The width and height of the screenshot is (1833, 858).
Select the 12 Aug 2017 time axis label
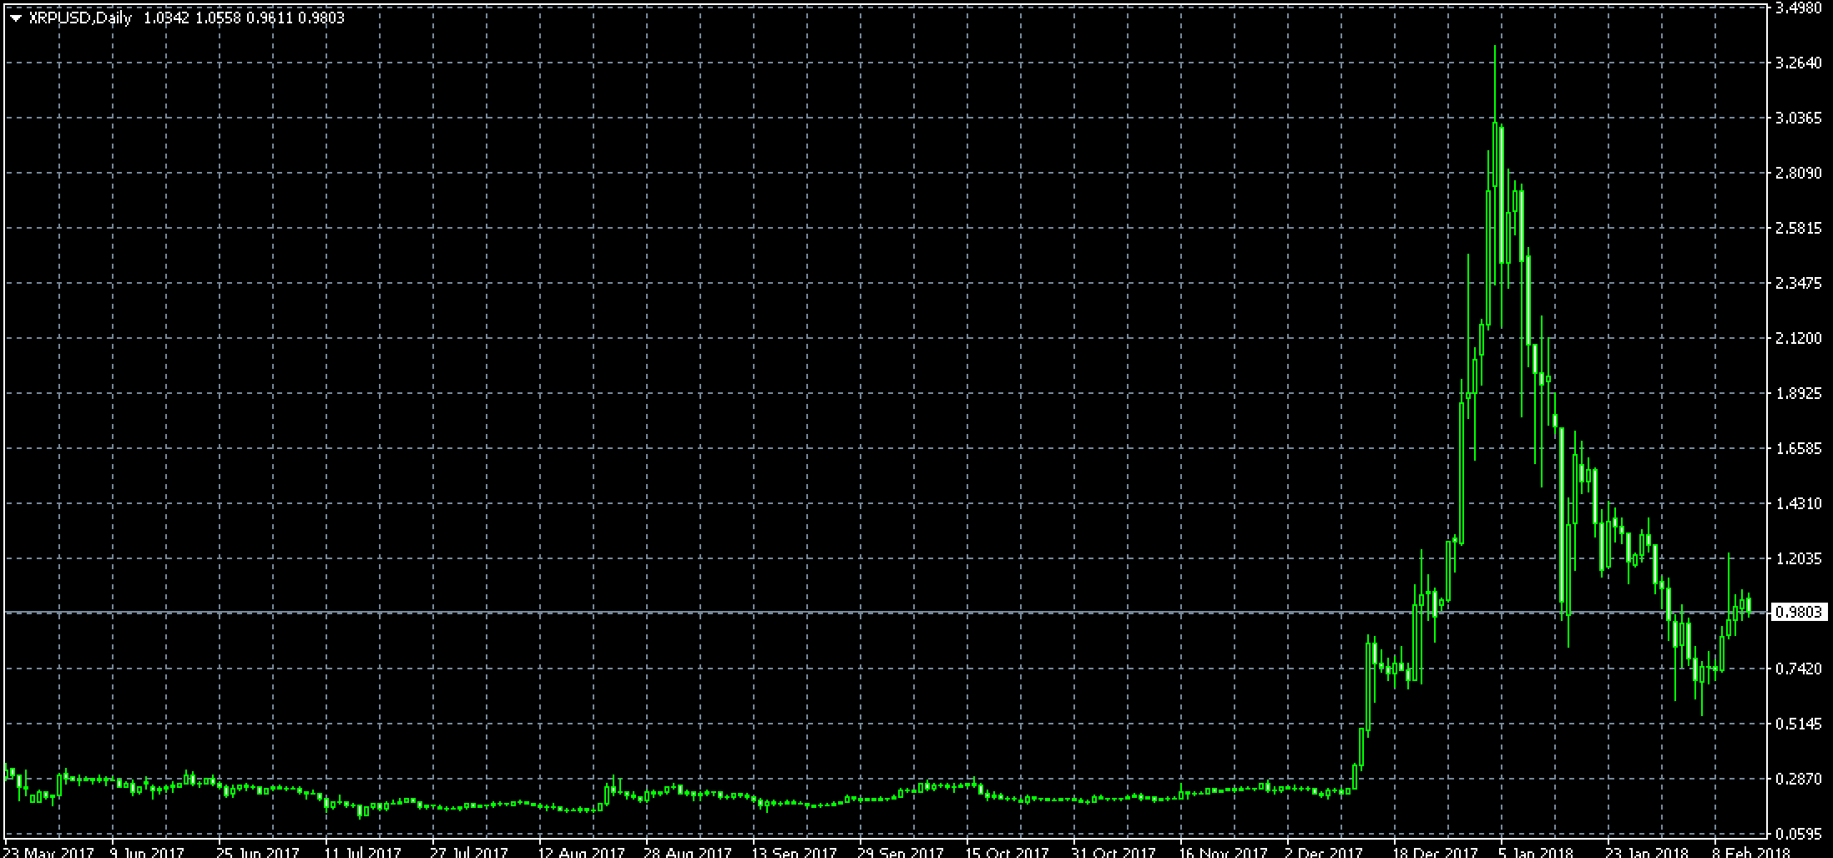582,852
